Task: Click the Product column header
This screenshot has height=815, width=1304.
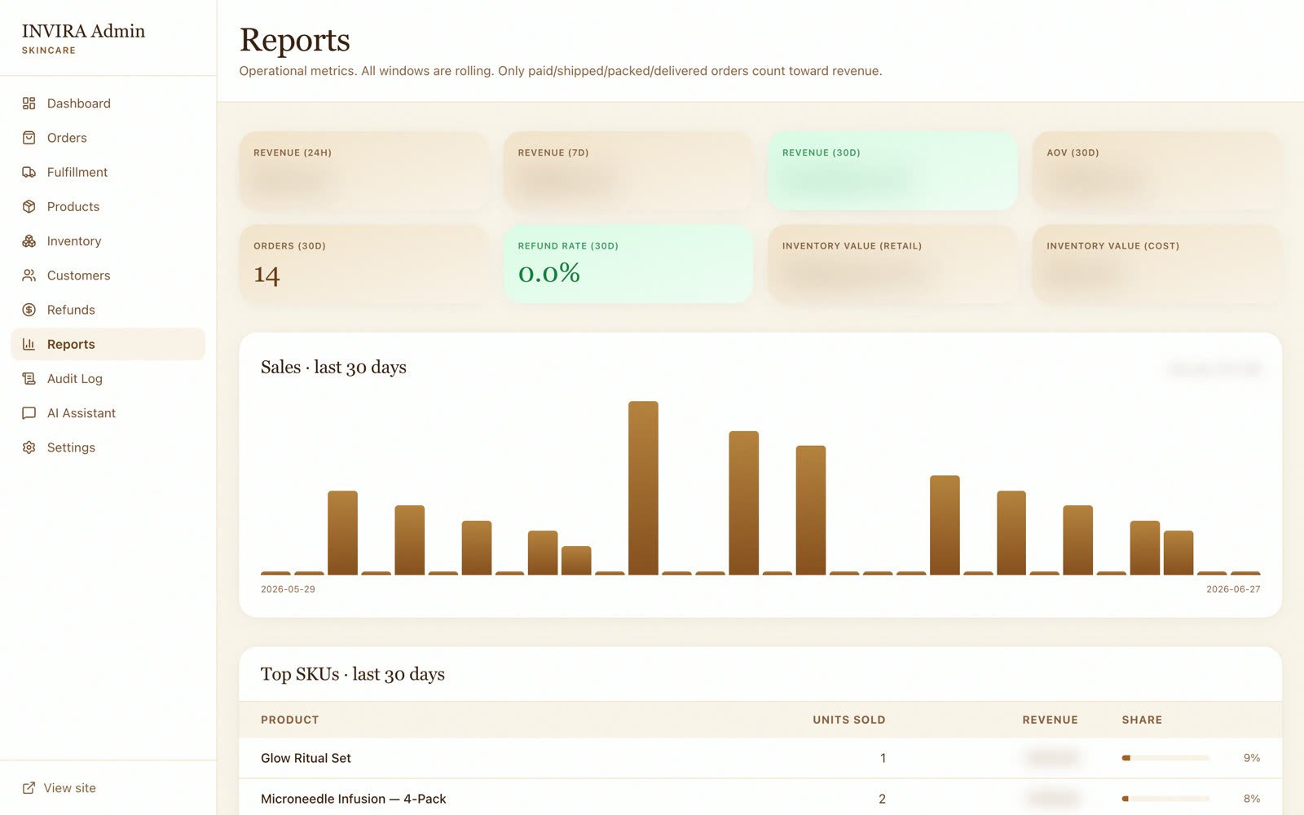Action: (x=289, y=720)
